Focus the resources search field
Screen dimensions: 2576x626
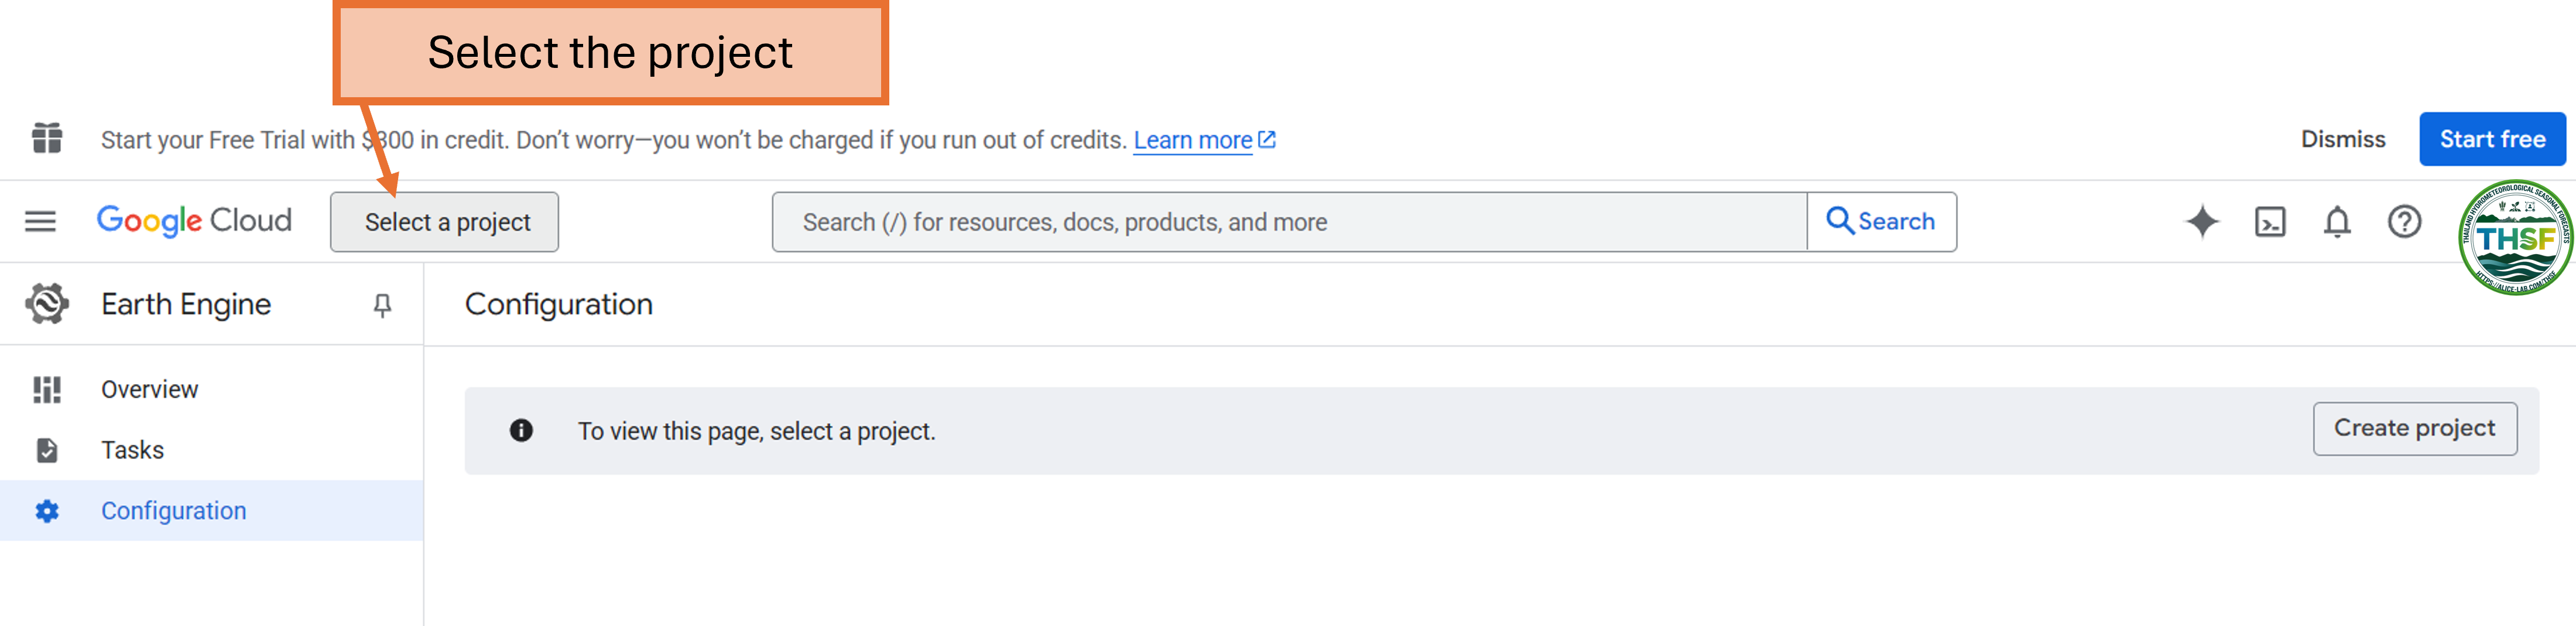coord(1288,222)
